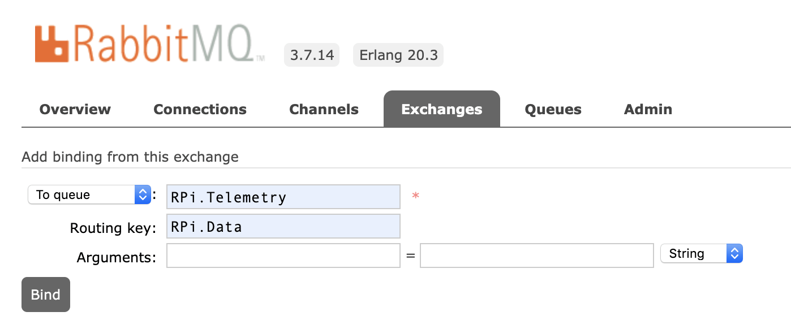
Task: Click the RabbitMQ logo icon
Action: coord(51,44)
